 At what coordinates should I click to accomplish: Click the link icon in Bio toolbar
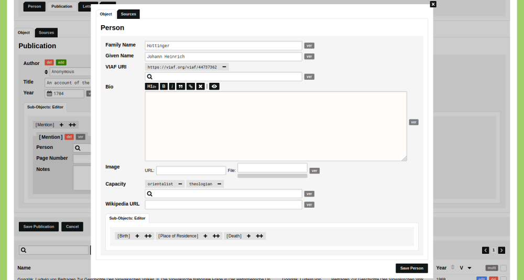[x=191, y=87]
